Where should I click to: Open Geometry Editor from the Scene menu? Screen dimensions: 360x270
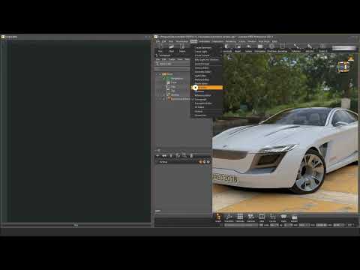(x=202, y=72)
